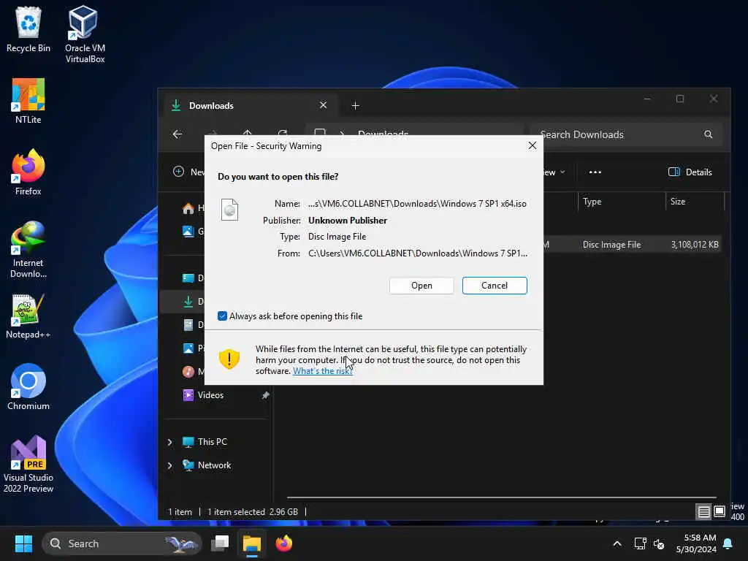Open the View dropdown in Explorer
The image size is (748, 561).
coord(554,172)
